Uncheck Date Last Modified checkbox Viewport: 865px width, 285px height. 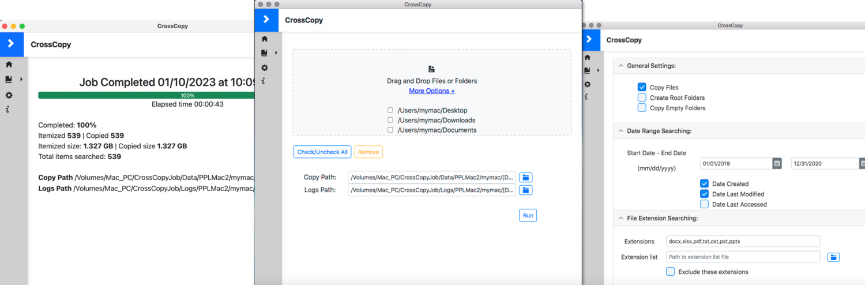point(704,194)
